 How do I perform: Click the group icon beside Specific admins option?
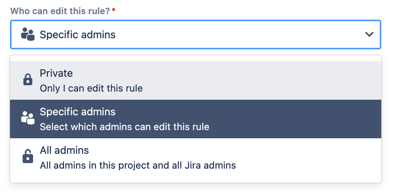(28, 118)
